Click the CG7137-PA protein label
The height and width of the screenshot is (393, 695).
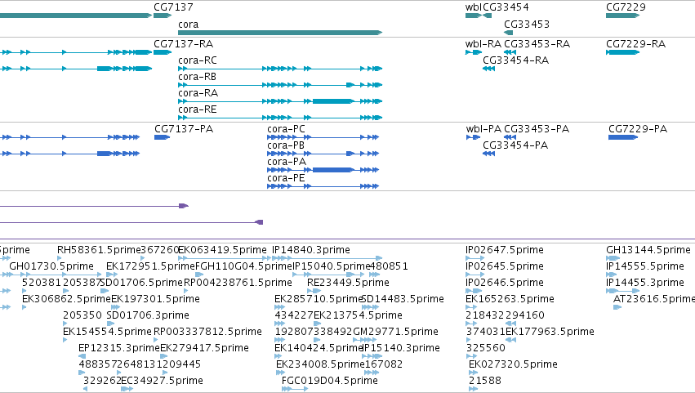[184, 128]
